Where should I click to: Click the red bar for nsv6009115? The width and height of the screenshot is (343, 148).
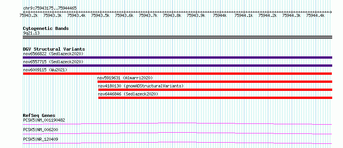click(x=177, y=74)
